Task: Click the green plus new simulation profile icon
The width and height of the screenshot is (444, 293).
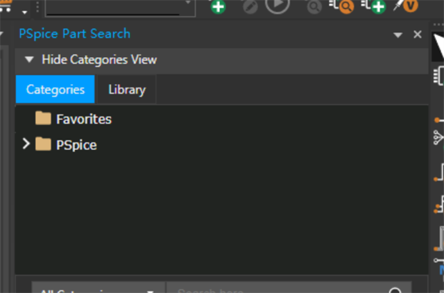Action: coord(218,6)
